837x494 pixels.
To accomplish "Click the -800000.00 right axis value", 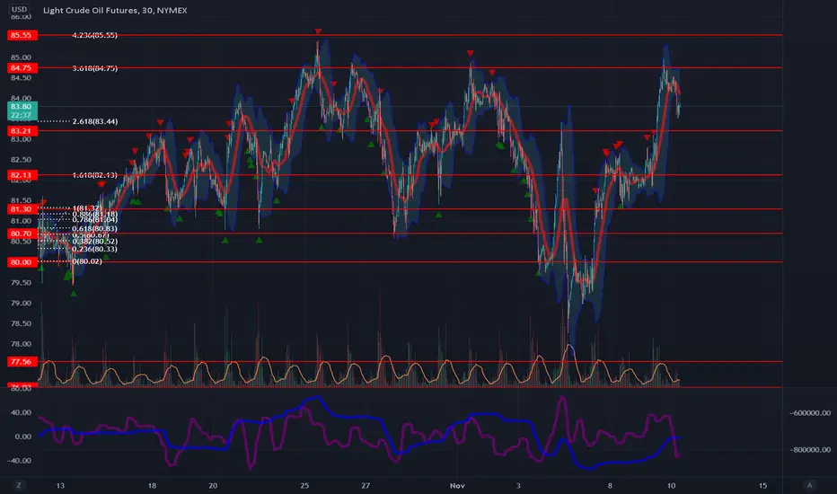I will (x=810, y=450).
